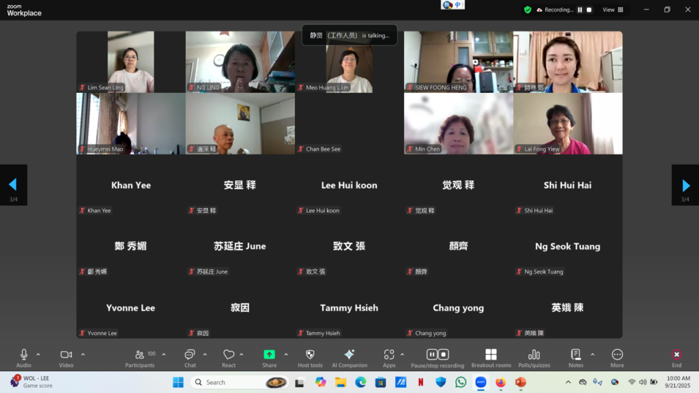Viewport: 699px width, 393px height.
Task: Expand the Share options arrow
Action: click(x=285, y=354)
